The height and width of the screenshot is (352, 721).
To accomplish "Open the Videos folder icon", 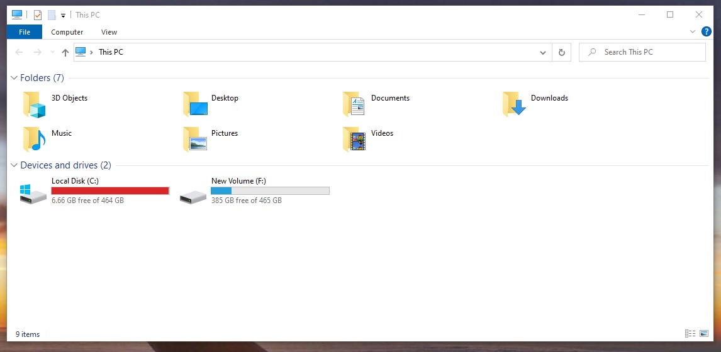I will tap(354, 140).
